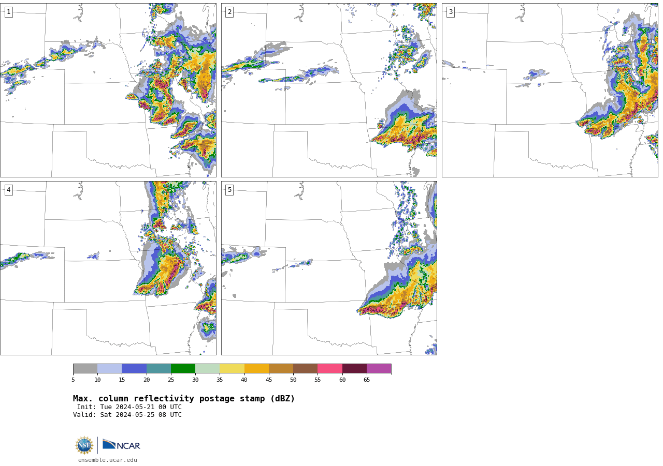
Task: Click the colorbar tick label 20
Action: pos(147,380)
